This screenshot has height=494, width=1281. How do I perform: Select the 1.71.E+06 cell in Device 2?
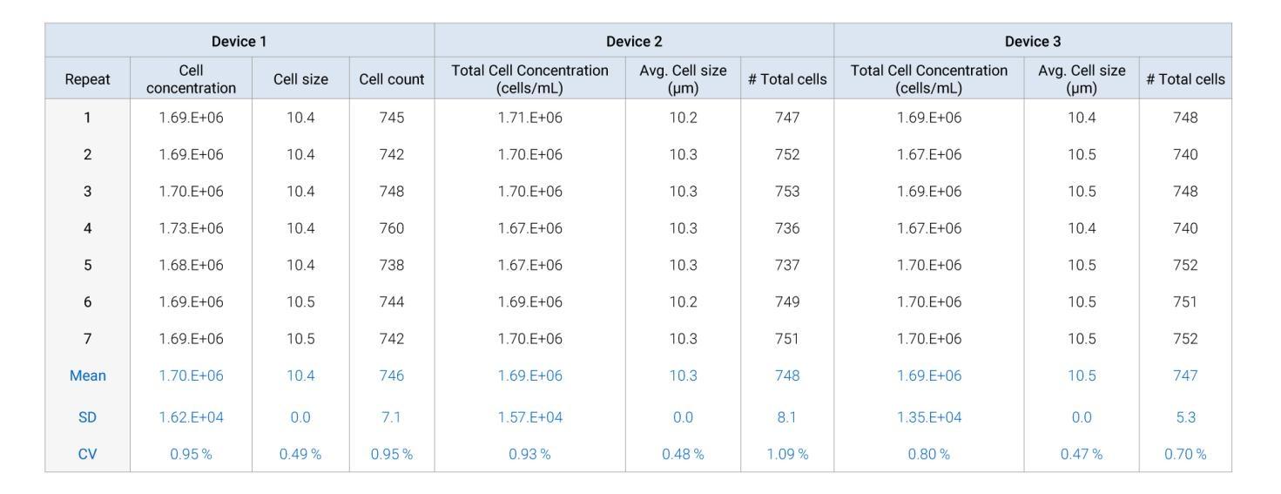coord(529,118)
